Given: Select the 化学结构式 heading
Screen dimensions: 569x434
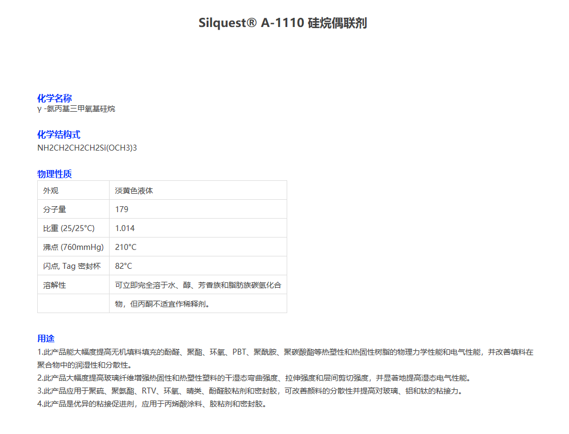Looking at the screenshot, I should point(59,135).
